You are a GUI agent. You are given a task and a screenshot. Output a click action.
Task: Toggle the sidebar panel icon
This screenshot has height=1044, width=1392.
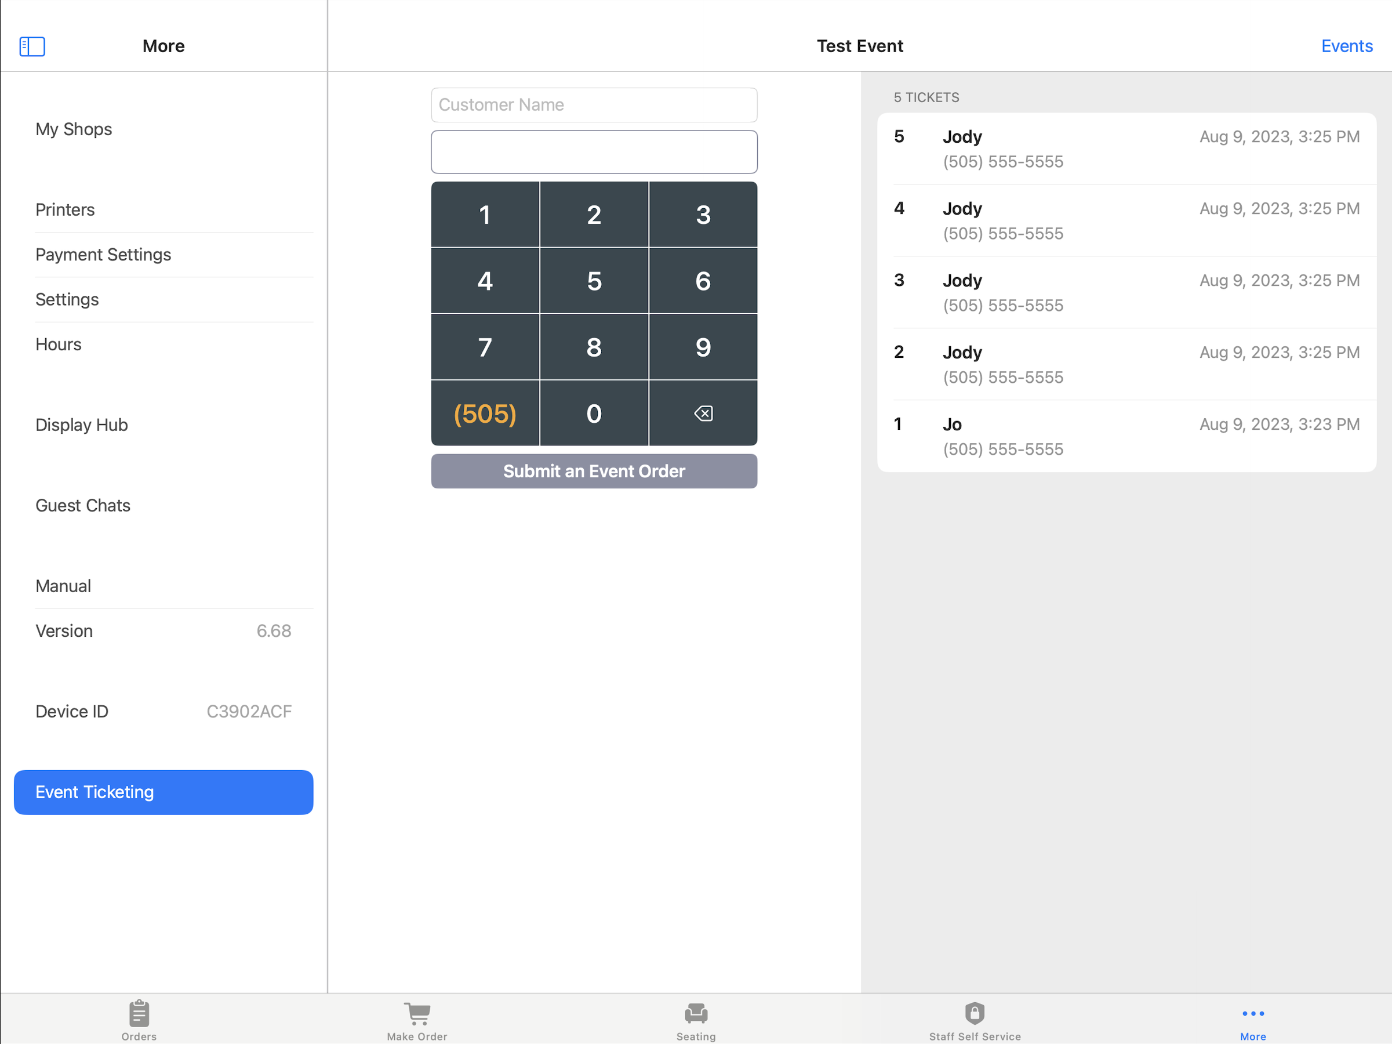click(32, 46)
